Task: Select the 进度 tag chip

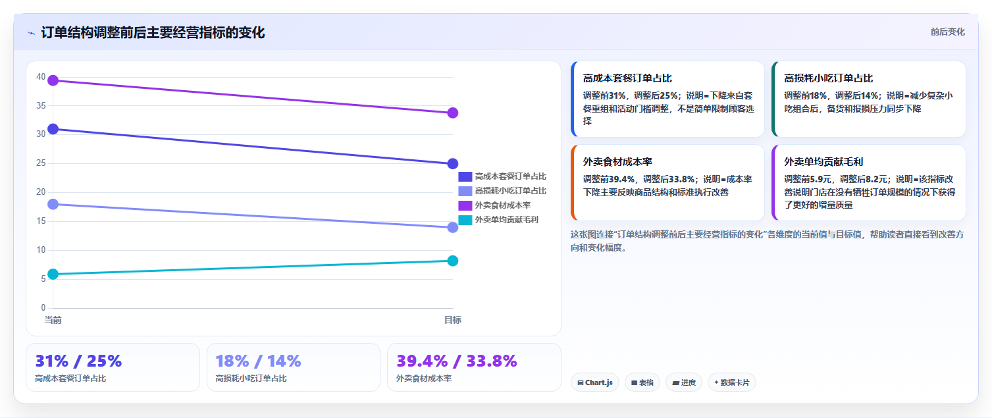Action: [684, 382]
